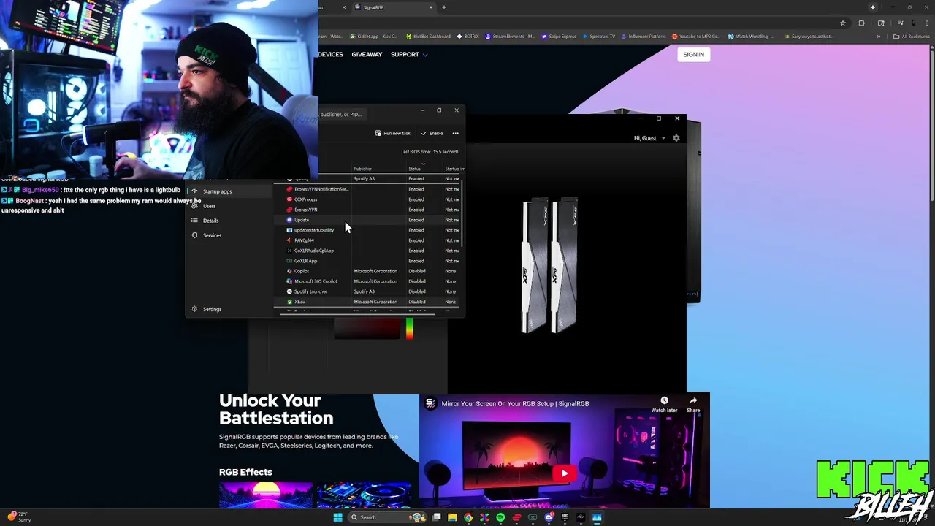
Task: Click Share on the YouTube video
Action: point(693,405)
